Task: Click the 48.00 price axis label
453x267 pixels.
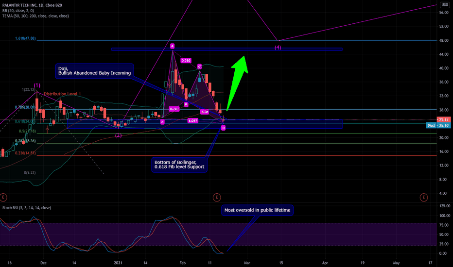Action: [444, 41]
